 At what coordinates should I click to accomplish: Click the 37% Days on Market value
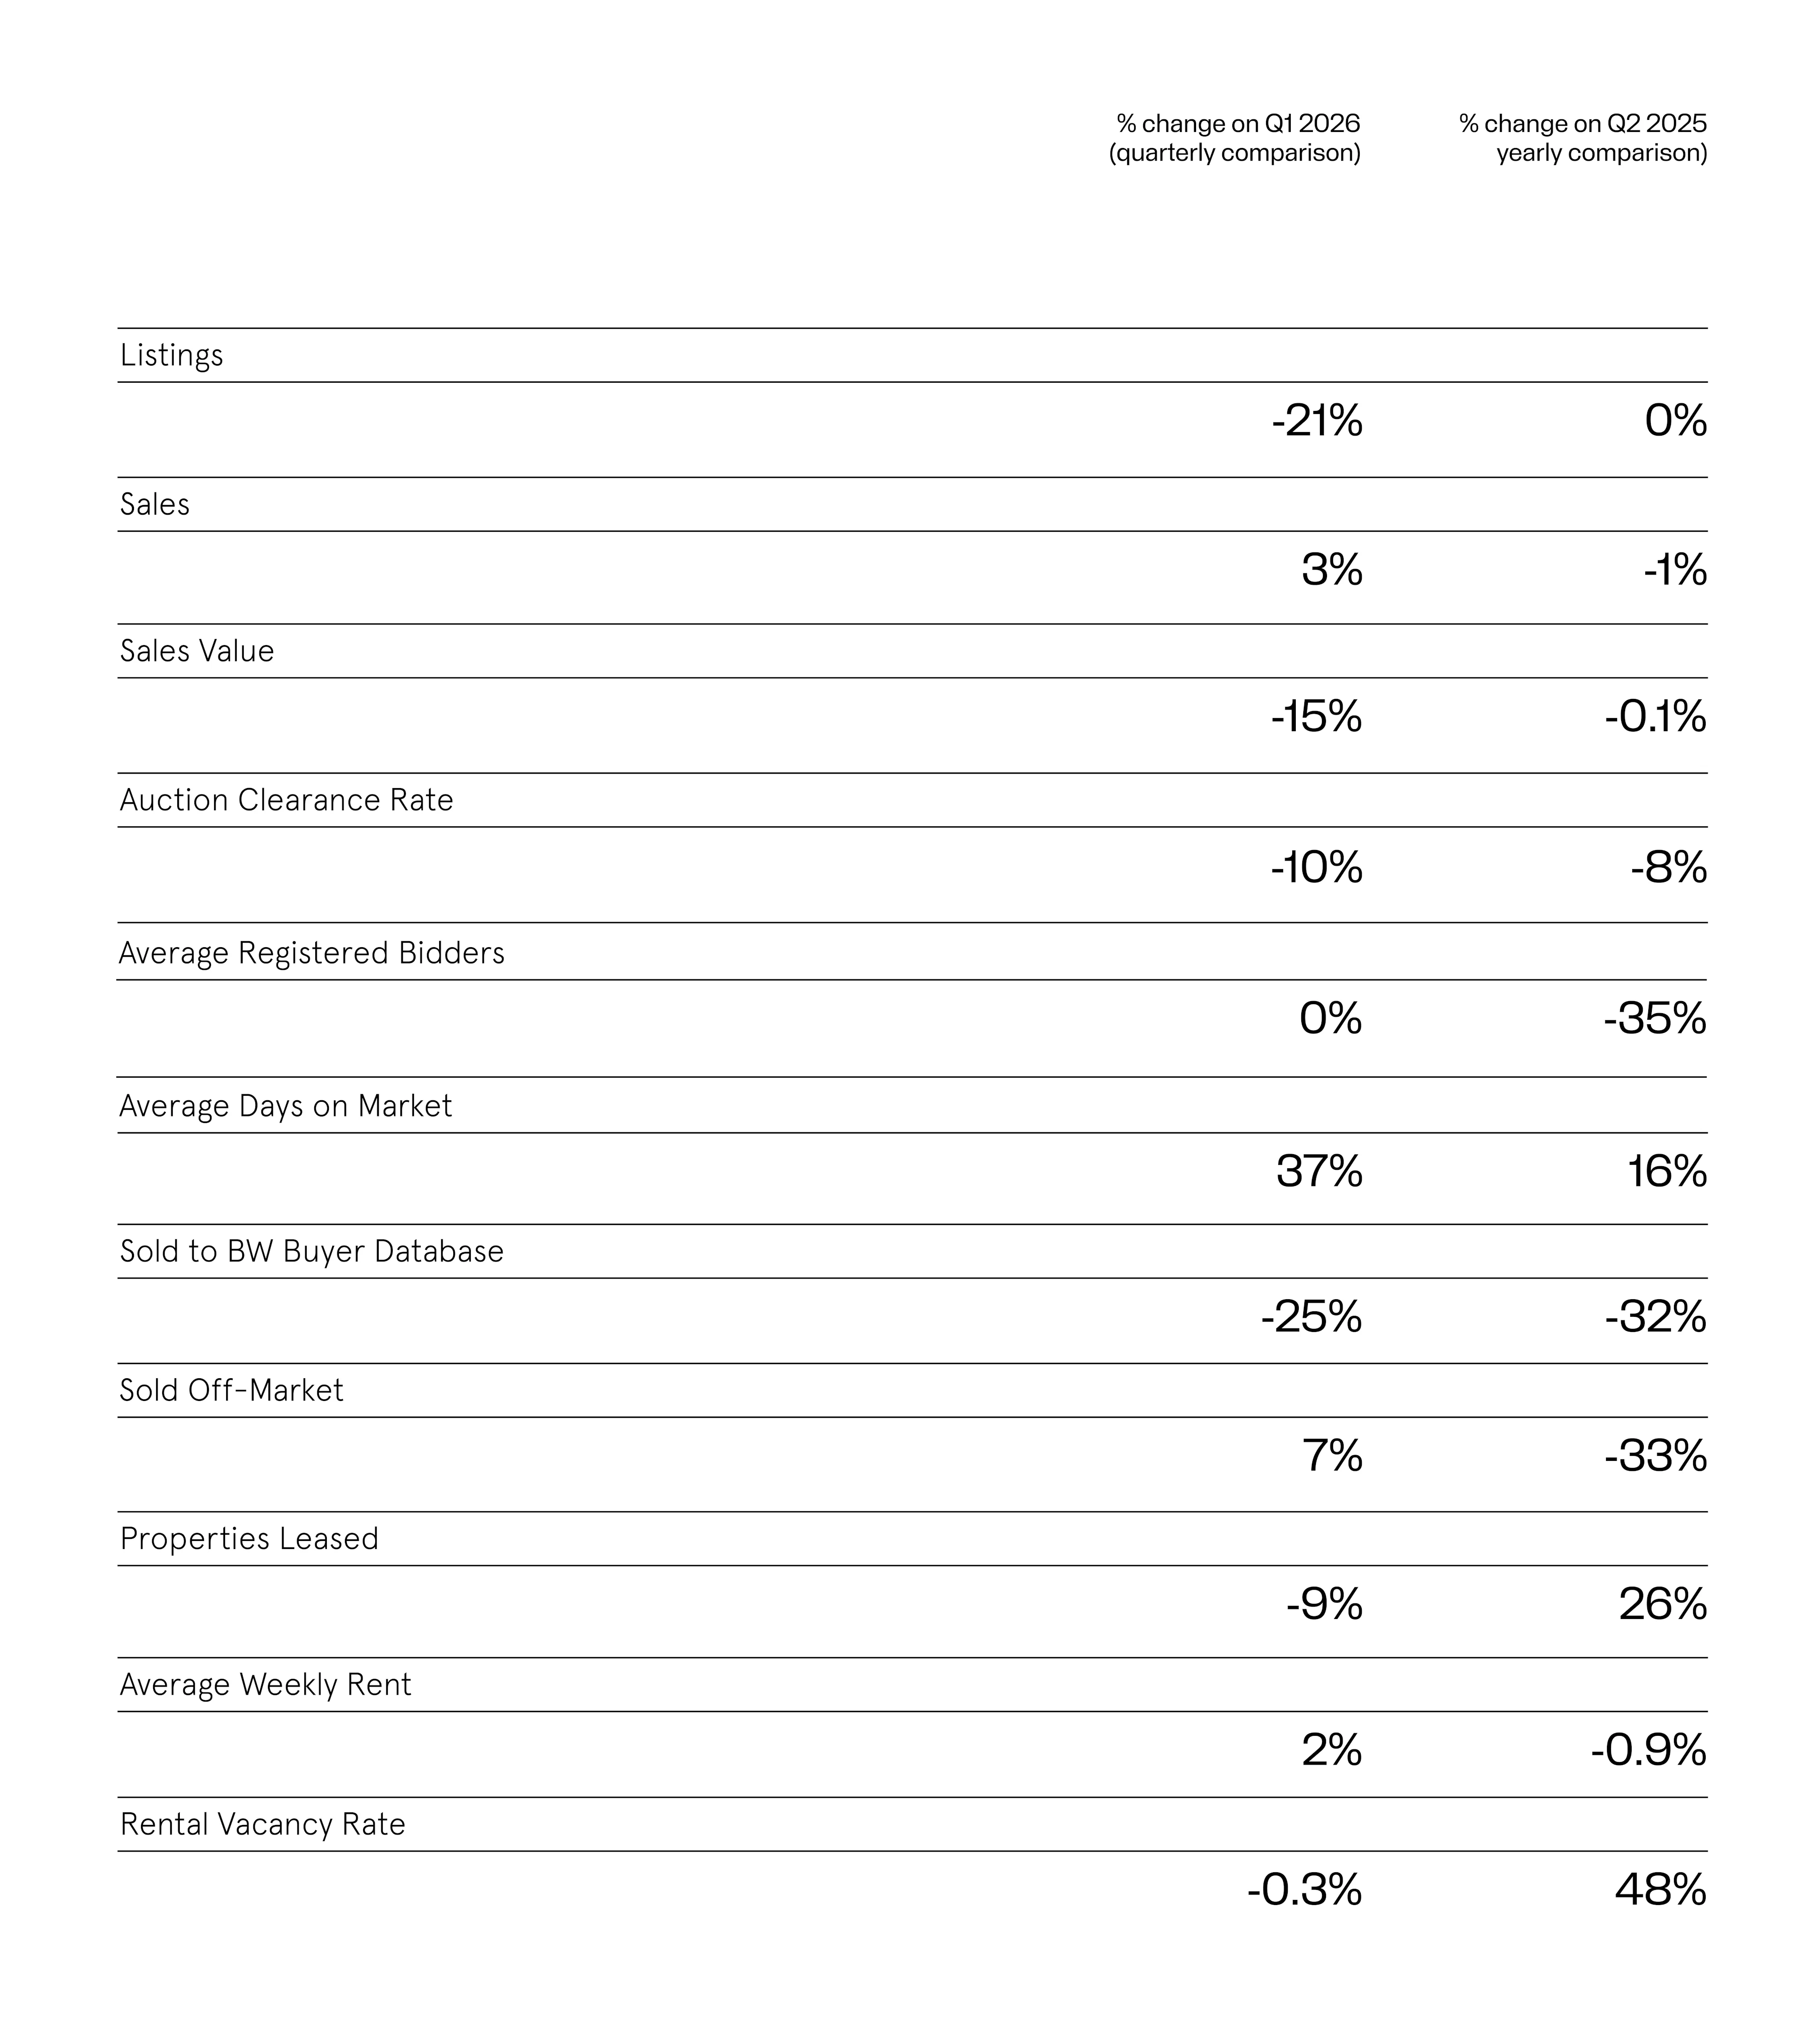(x=1319, y=1171)
